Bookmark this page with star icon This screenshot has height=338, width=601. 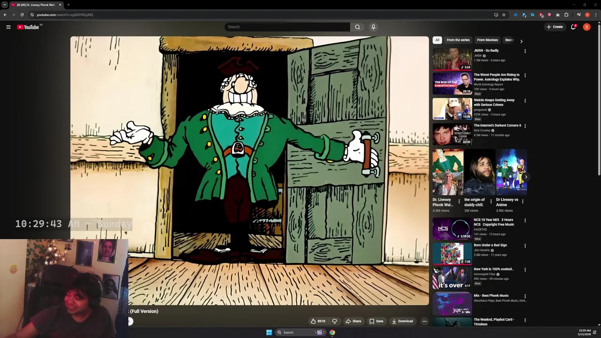[x=504, y=15]
